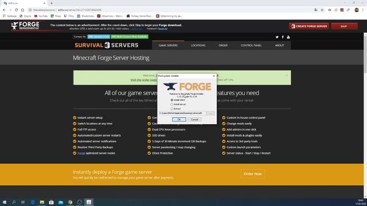Viewport: 367px width, 206px height.
Task: Open the YouTube bookmark
Action: pyautogui.click(x=41, y=16)
